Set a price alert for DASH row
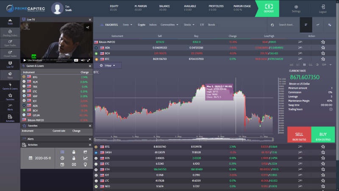The width and height of the screenshot is (339, 191). coord(300,152)
